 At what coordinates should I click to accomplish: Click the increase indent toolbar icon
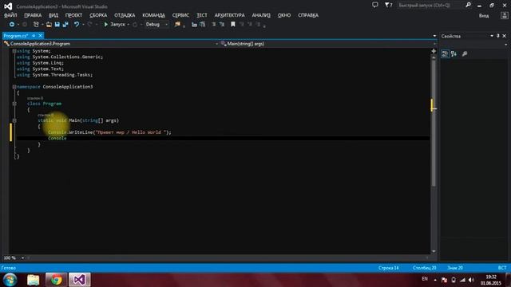point(202,25)
